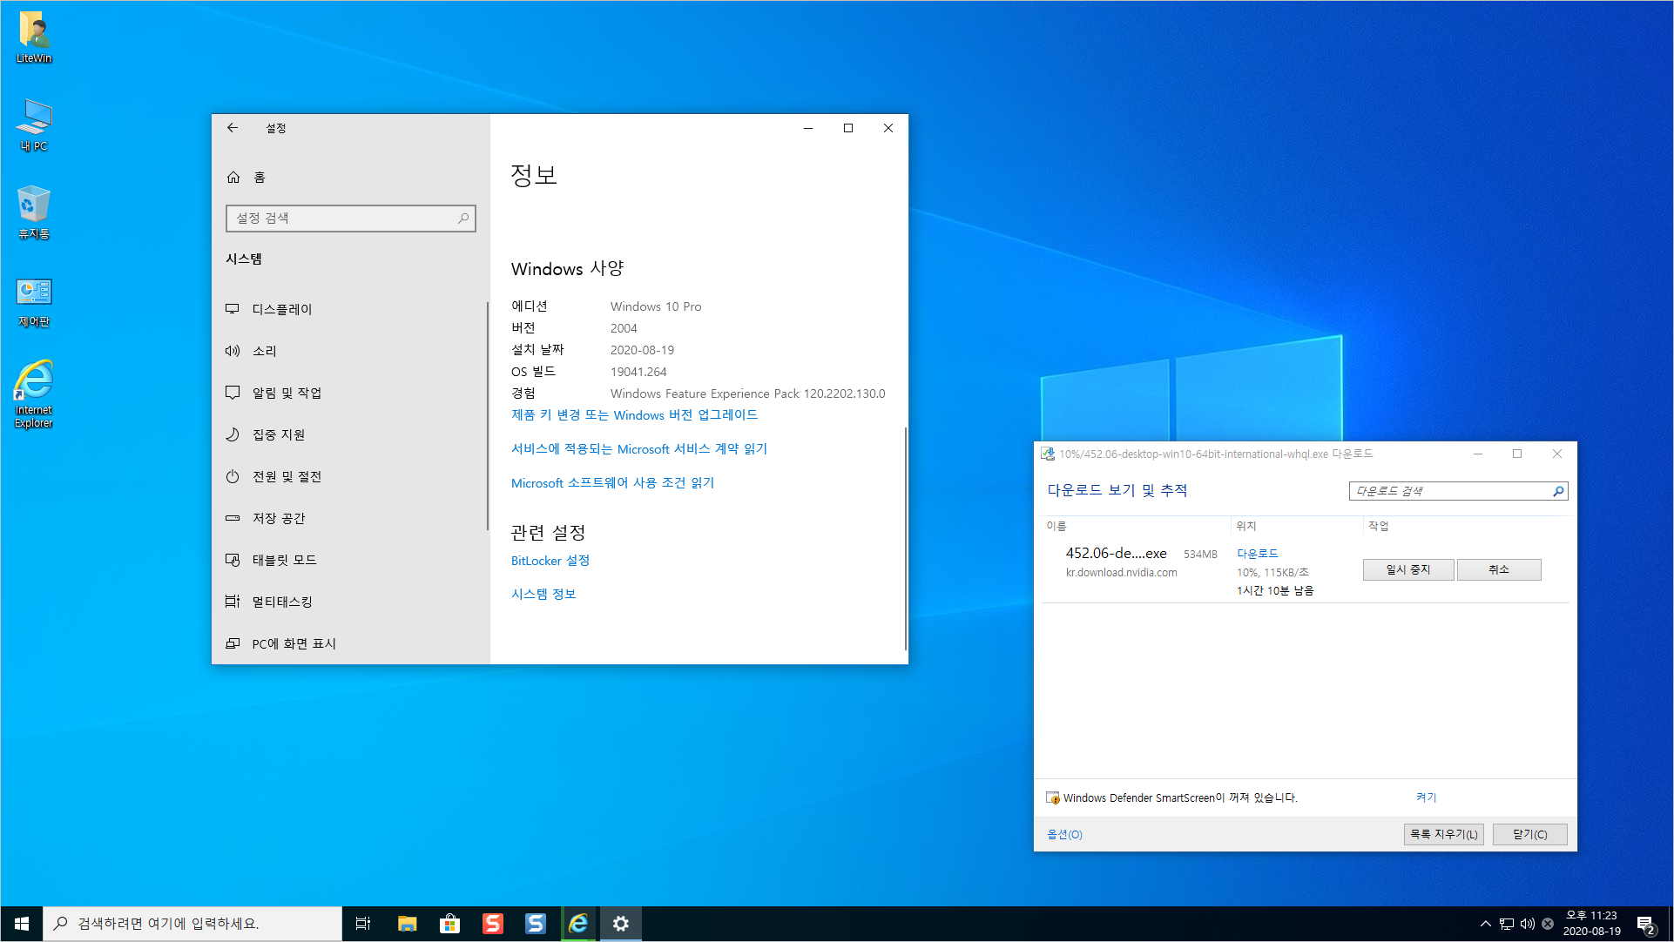Viewport: 1674px width, 942px height.
Task: Click the taskbar search box
Action: (x=192, y=924)
